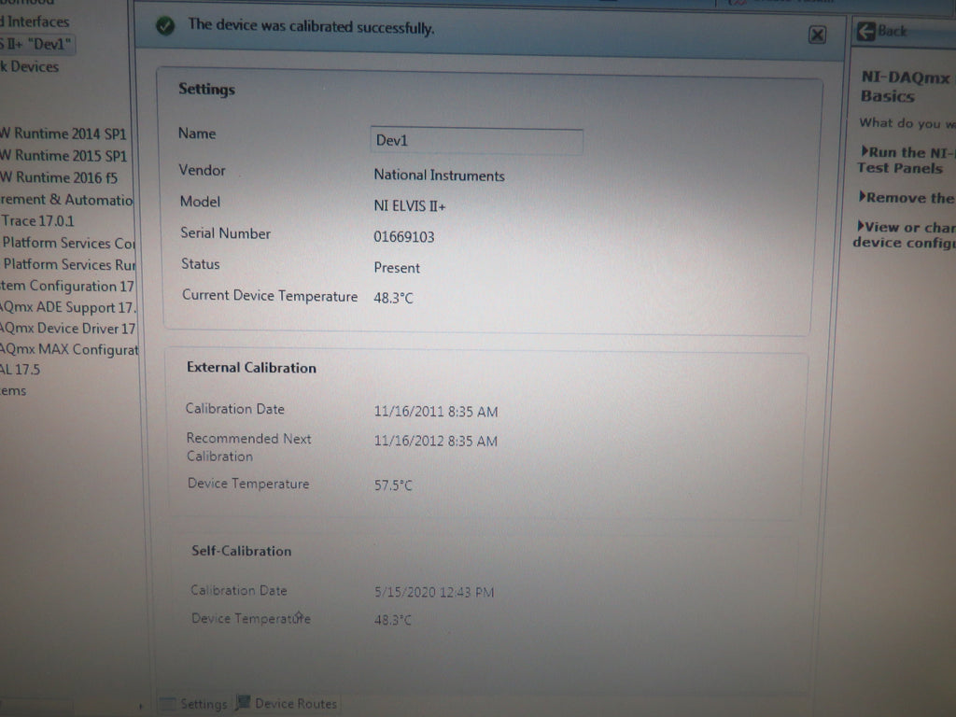
Task: Click the green calibration success checkmark icon
Action: [x=165, y=27]
